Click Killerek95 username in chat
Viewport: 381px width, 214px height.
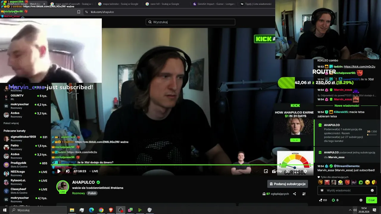[x=341, y=112]
